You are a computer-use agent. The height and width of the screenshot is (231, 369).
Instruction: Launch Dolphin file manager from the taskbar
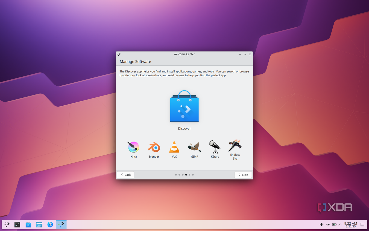39,225
